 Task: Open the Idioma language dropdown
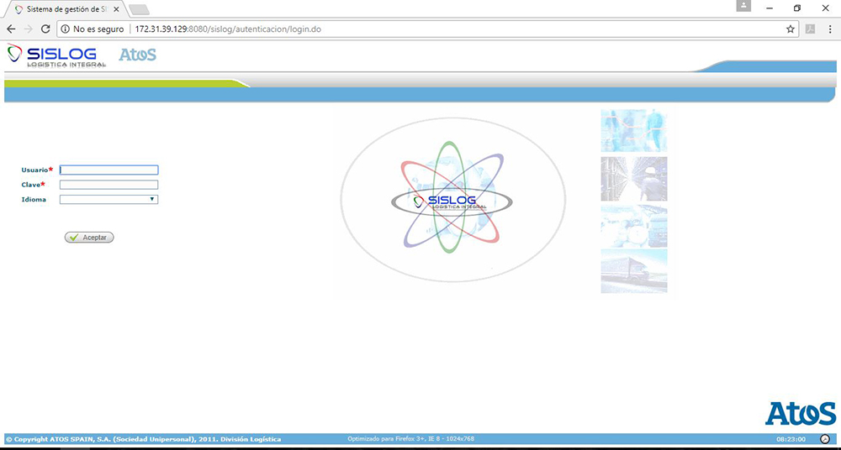[x=108, y=199]
